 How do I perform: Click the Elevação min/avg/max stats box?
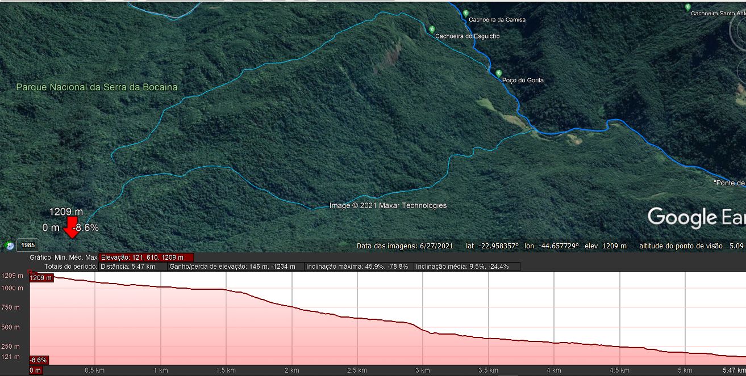click(146, 257)
